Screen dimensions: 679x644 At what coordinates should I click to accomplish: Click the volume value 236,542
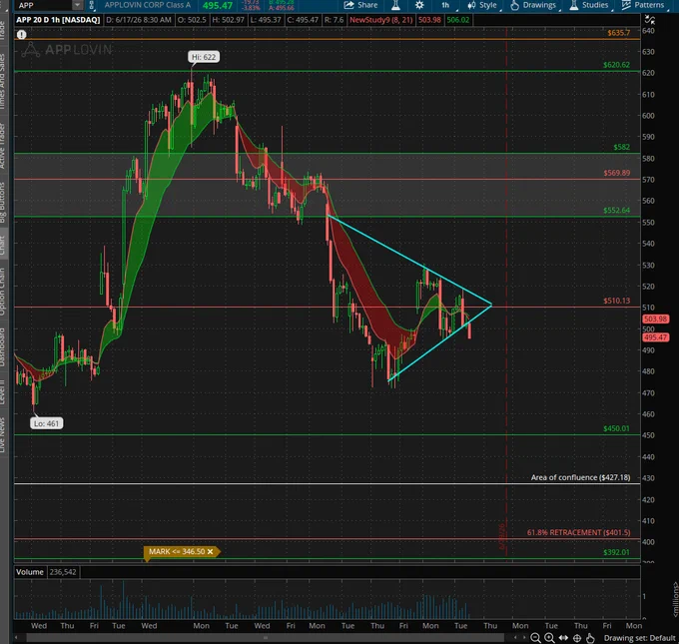pyautogui.click(x=63, y=572)
